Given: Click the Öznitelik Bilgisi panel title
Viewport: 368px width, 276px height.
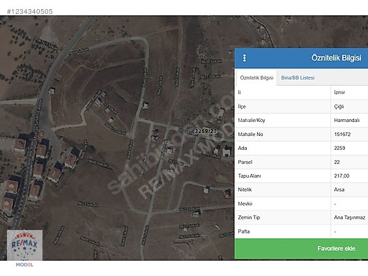Looking at the screenshot, I should (336, 58).
